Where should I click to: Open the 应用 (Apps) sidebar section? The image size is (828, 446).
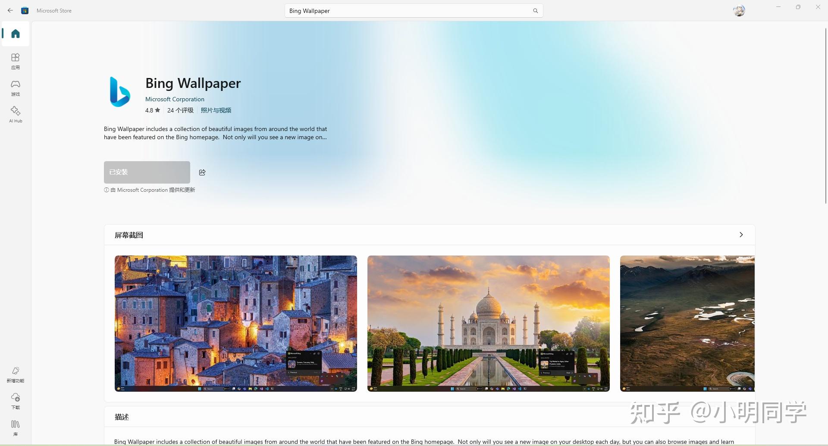(16, 61)
